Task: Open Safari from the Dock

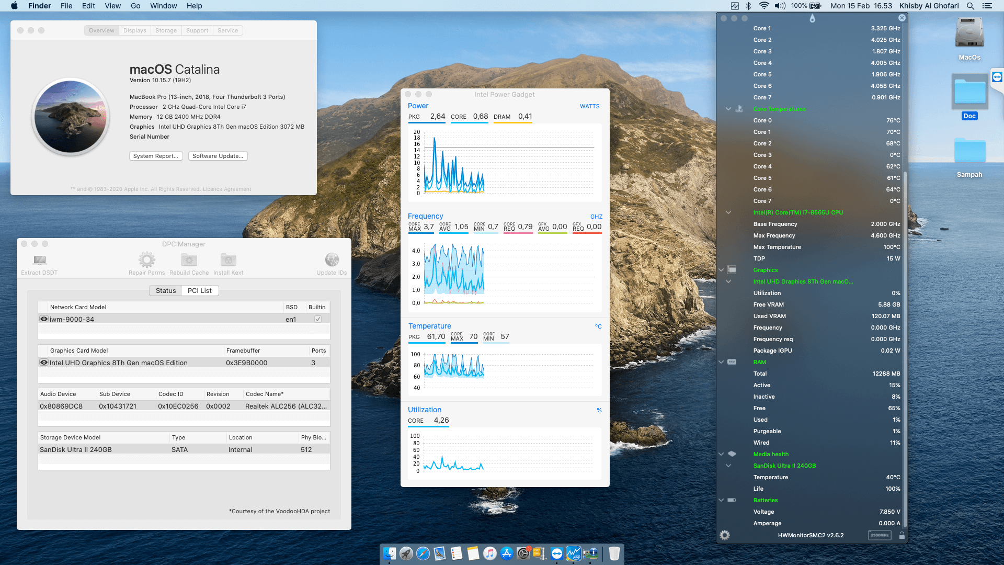Action: pyautogui.click(x=423, y=553)
